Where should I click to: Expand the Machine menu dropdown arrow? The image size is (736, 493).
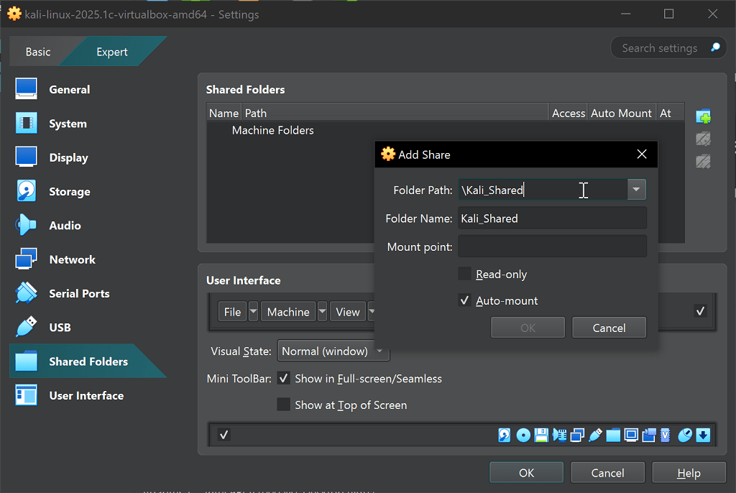pyautogui.click(x=323, y=312)
